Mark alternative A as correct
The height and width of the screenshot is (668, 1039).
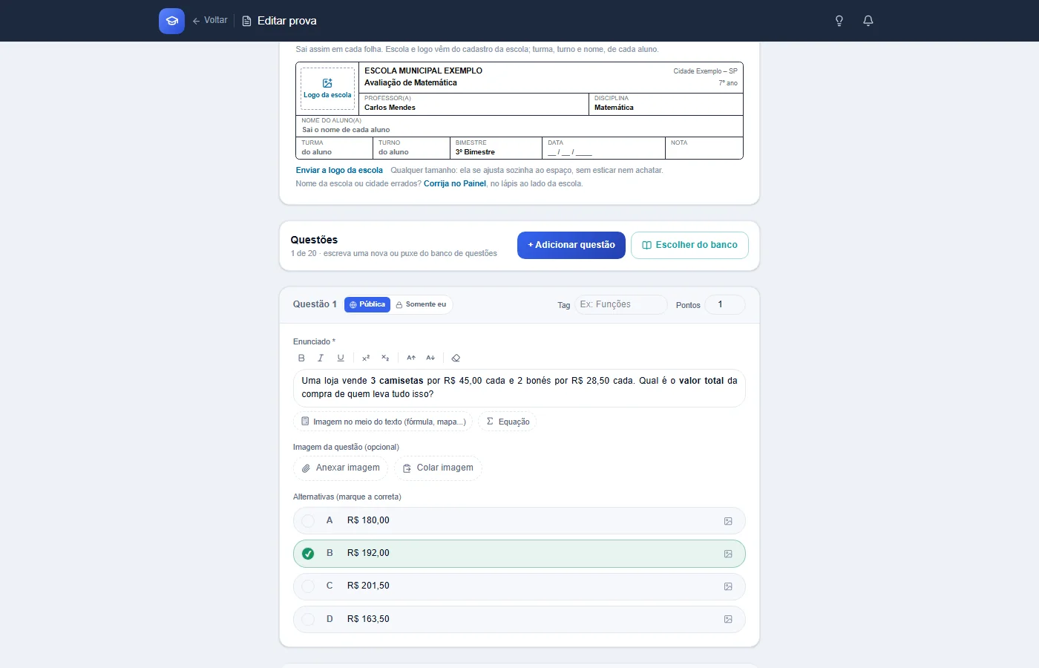(308, 521)
